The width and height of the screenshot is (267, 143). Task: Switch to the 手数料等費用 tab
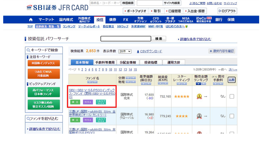tap(105, 62)
